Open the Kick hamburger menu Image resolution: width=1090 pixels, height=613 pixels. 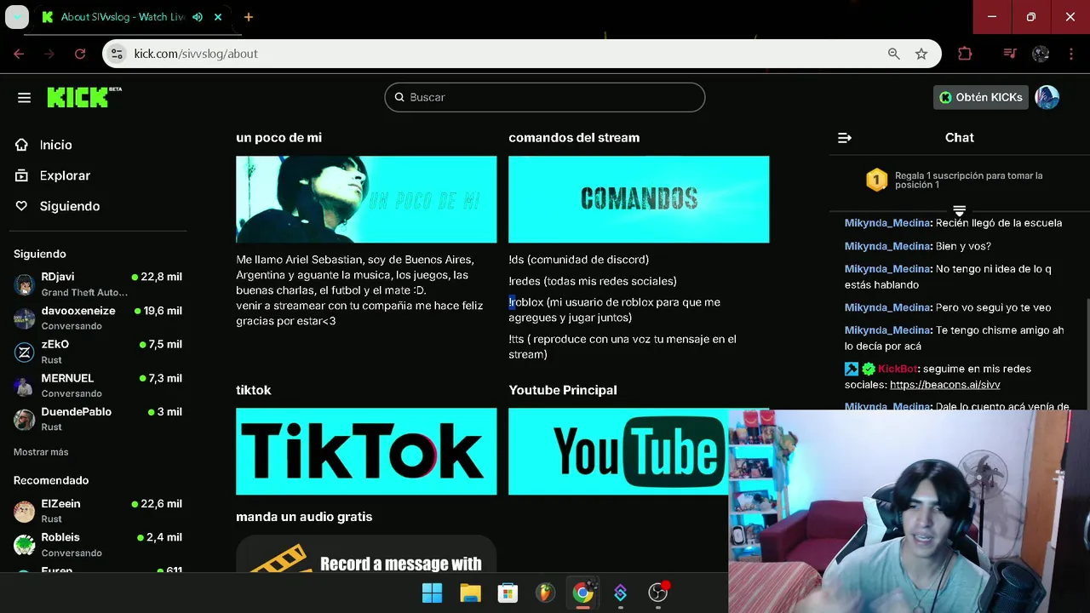(24, 97)
